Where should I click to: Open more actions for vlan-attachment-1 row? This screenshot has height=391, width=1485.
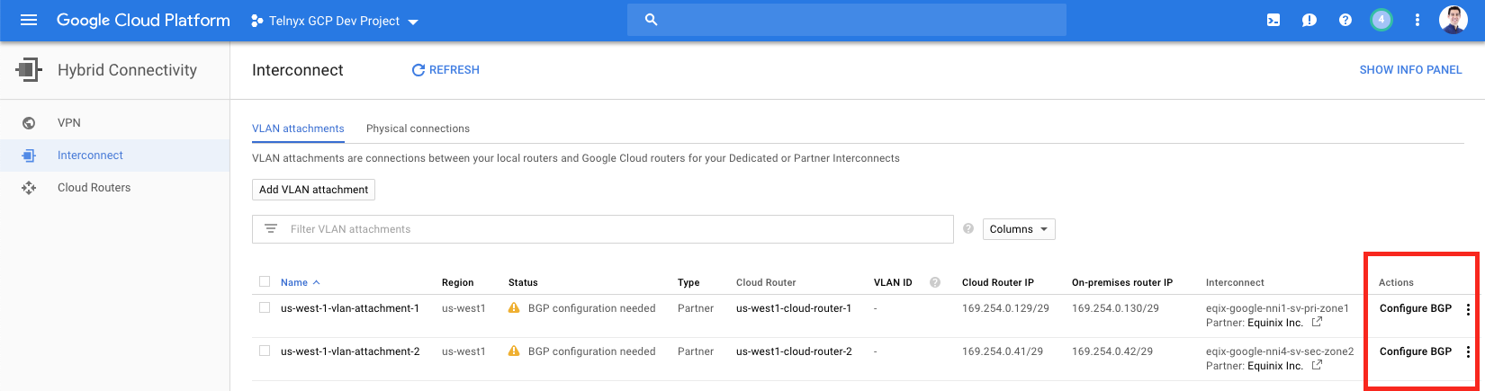pos(1468,309)
